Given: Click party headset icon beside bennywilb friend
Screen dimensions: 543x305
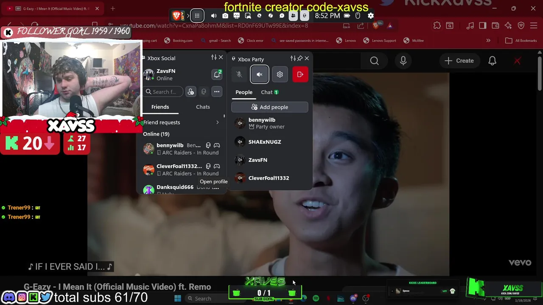Looking at the screenshot, I should 208,145.
